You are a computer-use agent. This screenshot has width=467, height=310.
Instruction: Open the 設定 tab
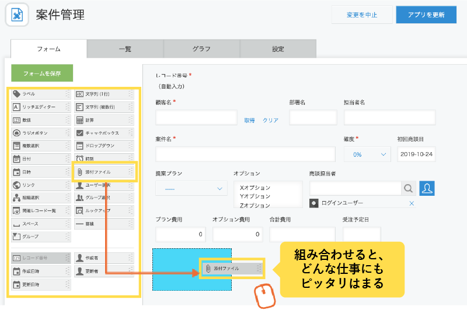click(x=278, y=49)
